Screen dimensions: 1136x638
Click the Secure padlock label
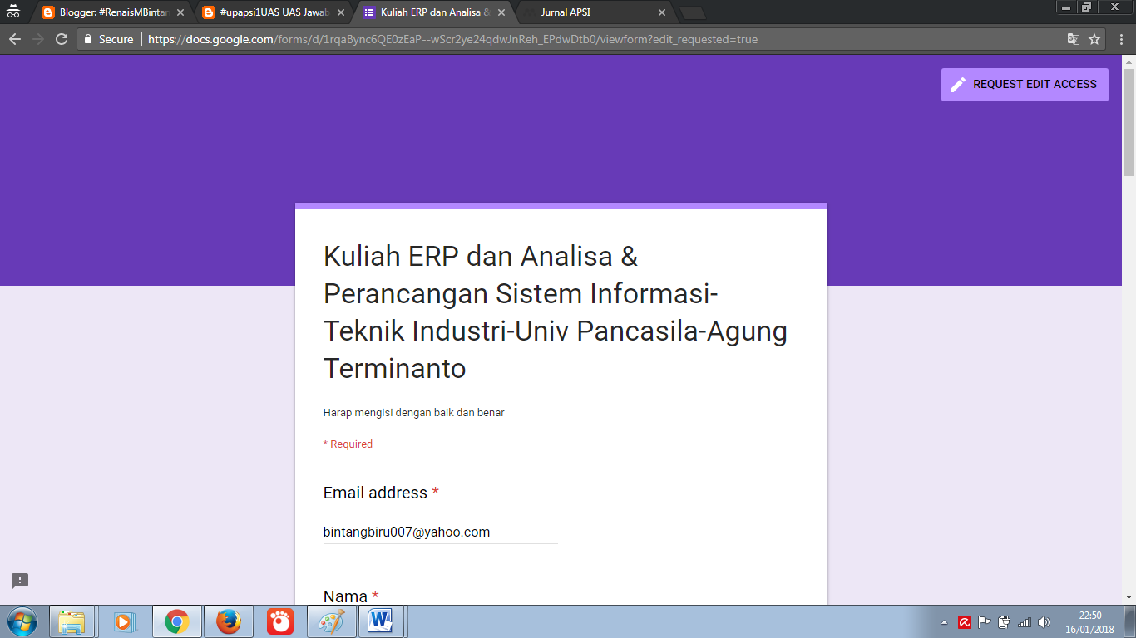tap(109, 38)
